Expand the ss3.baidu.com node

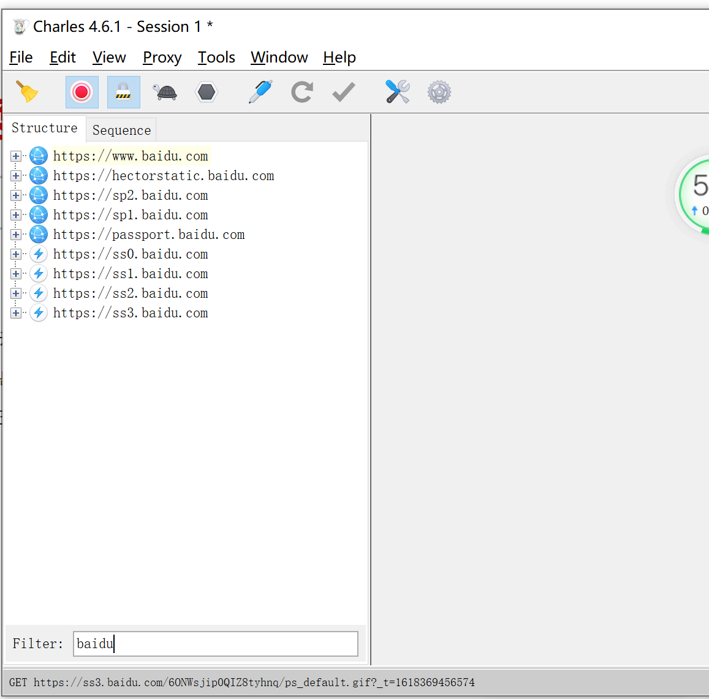coord(16,313)
